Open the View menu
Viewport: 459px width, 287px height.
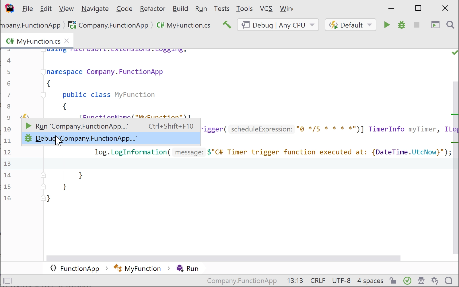[x=66, y=9]
